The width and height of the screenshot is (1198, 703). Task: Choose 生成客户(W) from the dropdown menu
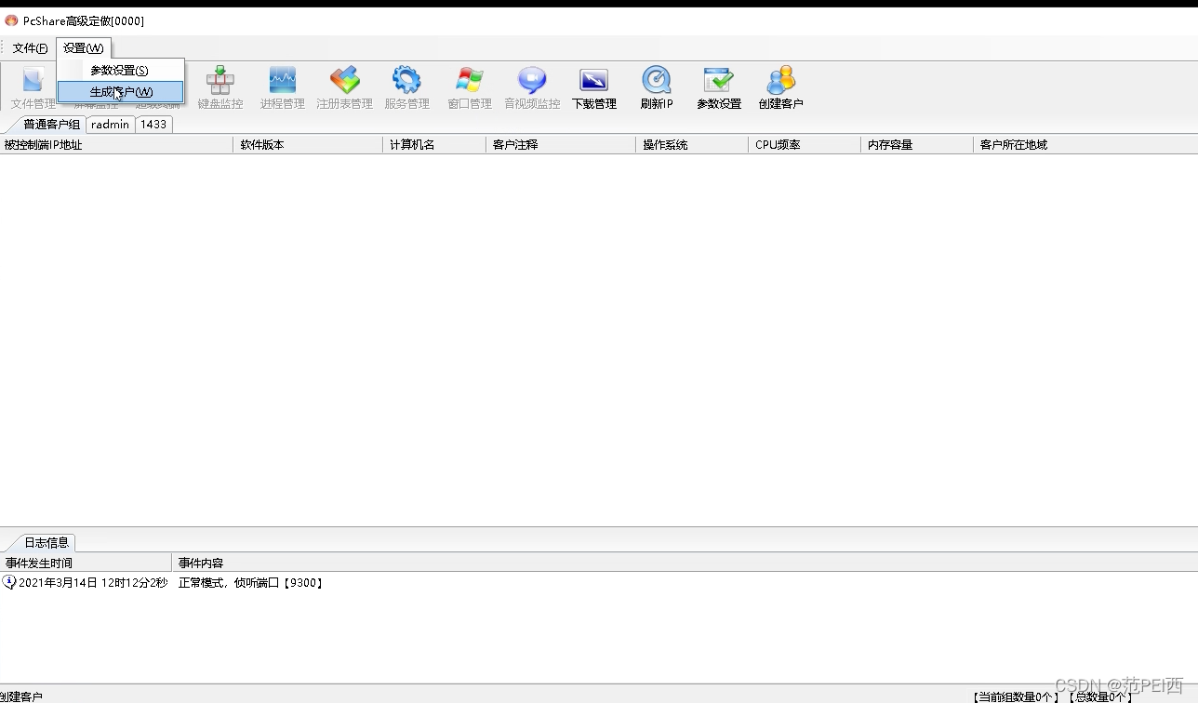(x=120, y=92)
